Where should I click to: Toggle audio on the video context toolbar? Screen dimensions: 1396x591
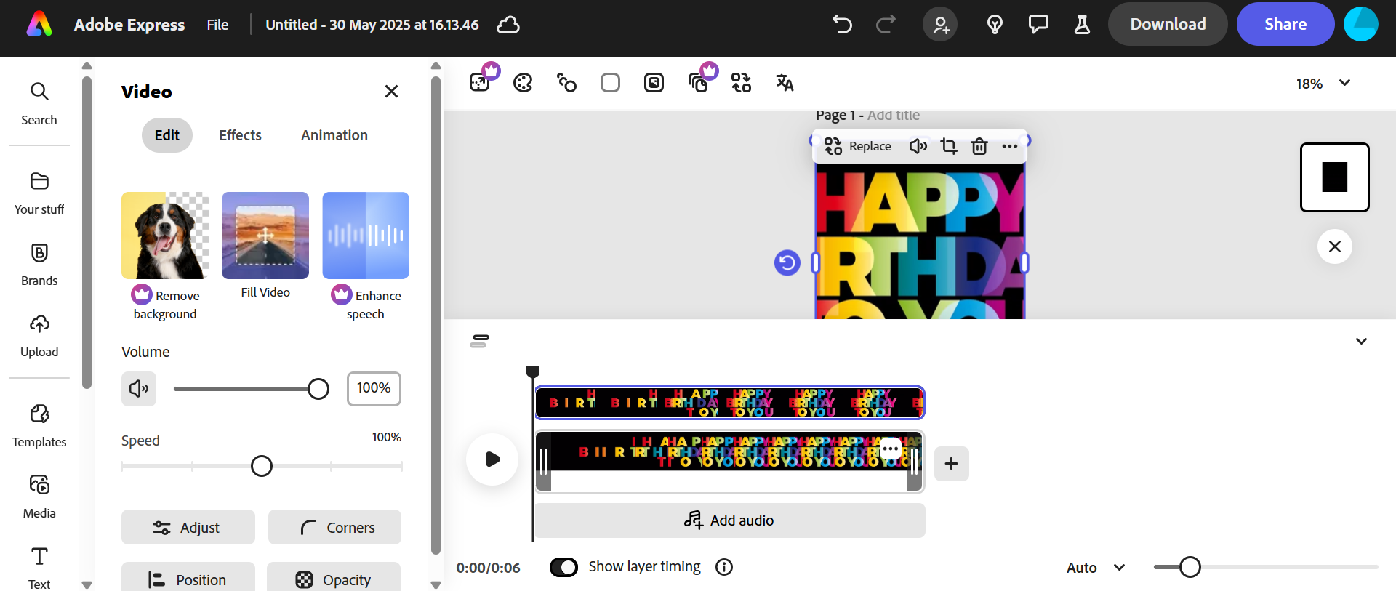(x=918, y=146)
